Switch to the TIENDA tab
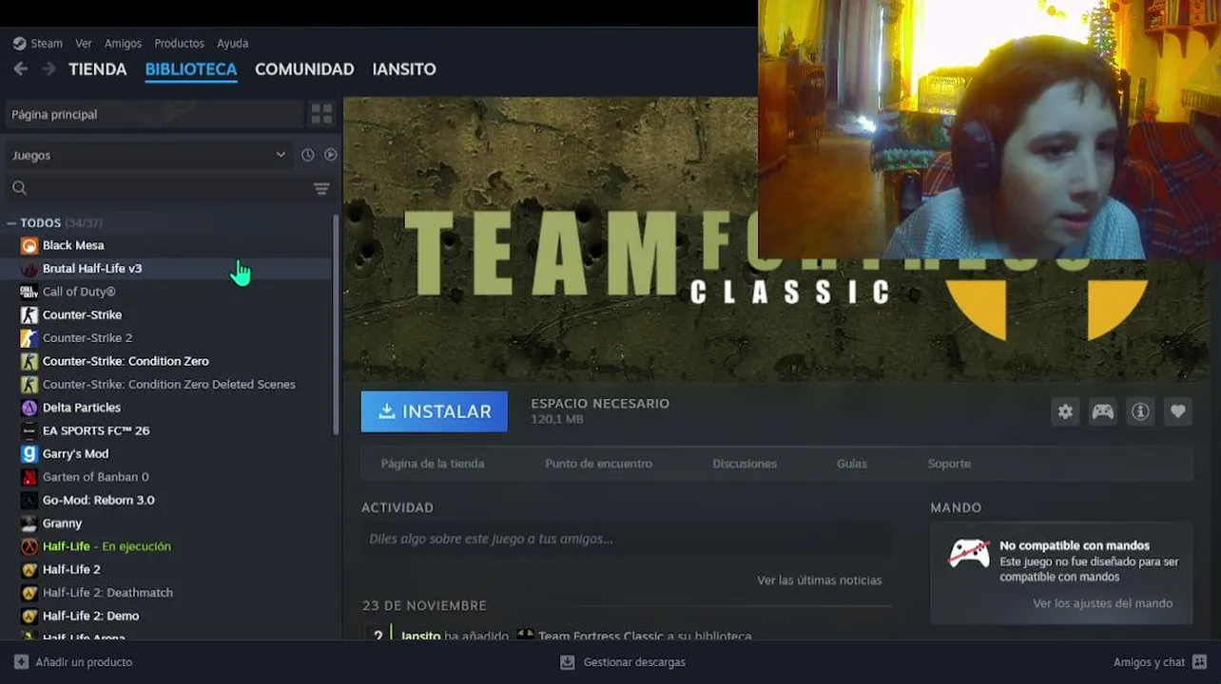Image resolution: width=1221 pixels, height=684 pixels. click(x=98, y=69)
